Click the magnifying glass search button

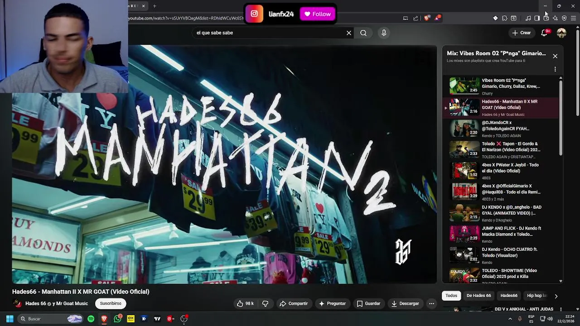[363, 33]
